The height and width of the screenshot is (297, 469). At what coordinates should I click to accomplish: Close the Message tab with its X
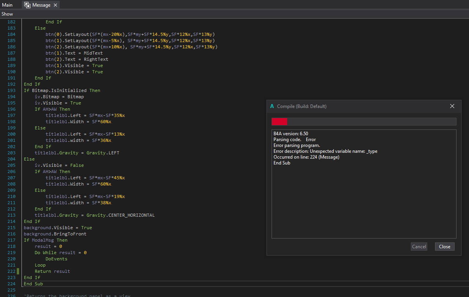(x=55, y=5)
